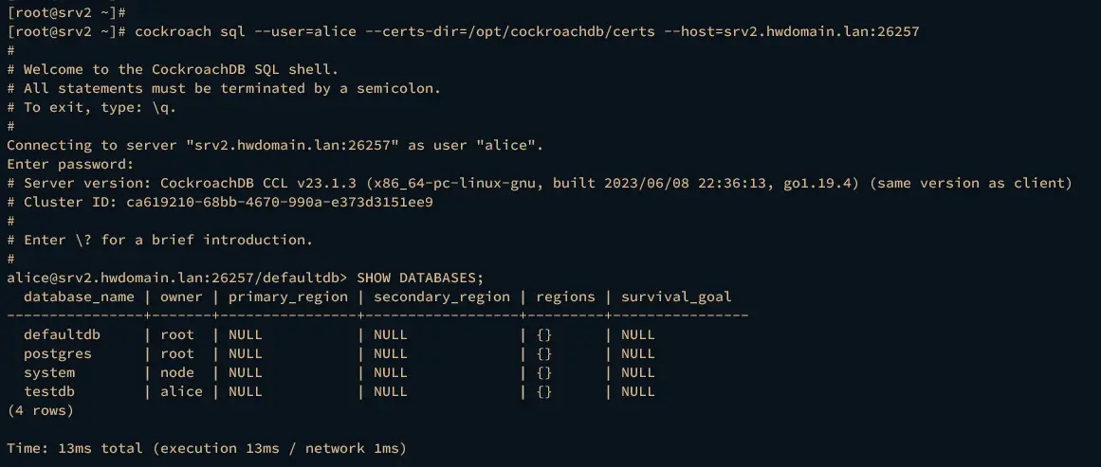Click the owner column header
This screenshot has height=467, width=1101.
(181, 296)
